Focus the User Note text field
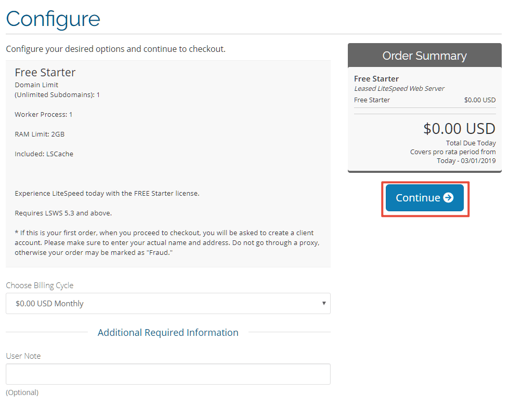509x407 pixels. pyautogui.click(x=168, y=374)
